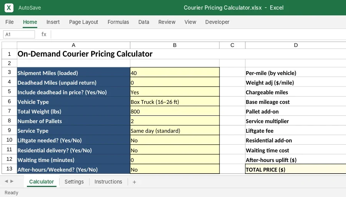Screen dimensions: 346x197
Task: Click 'Liftgate needed? (Yes/No)' label cell
Action: pyautogui.click(x=74, y=140)
